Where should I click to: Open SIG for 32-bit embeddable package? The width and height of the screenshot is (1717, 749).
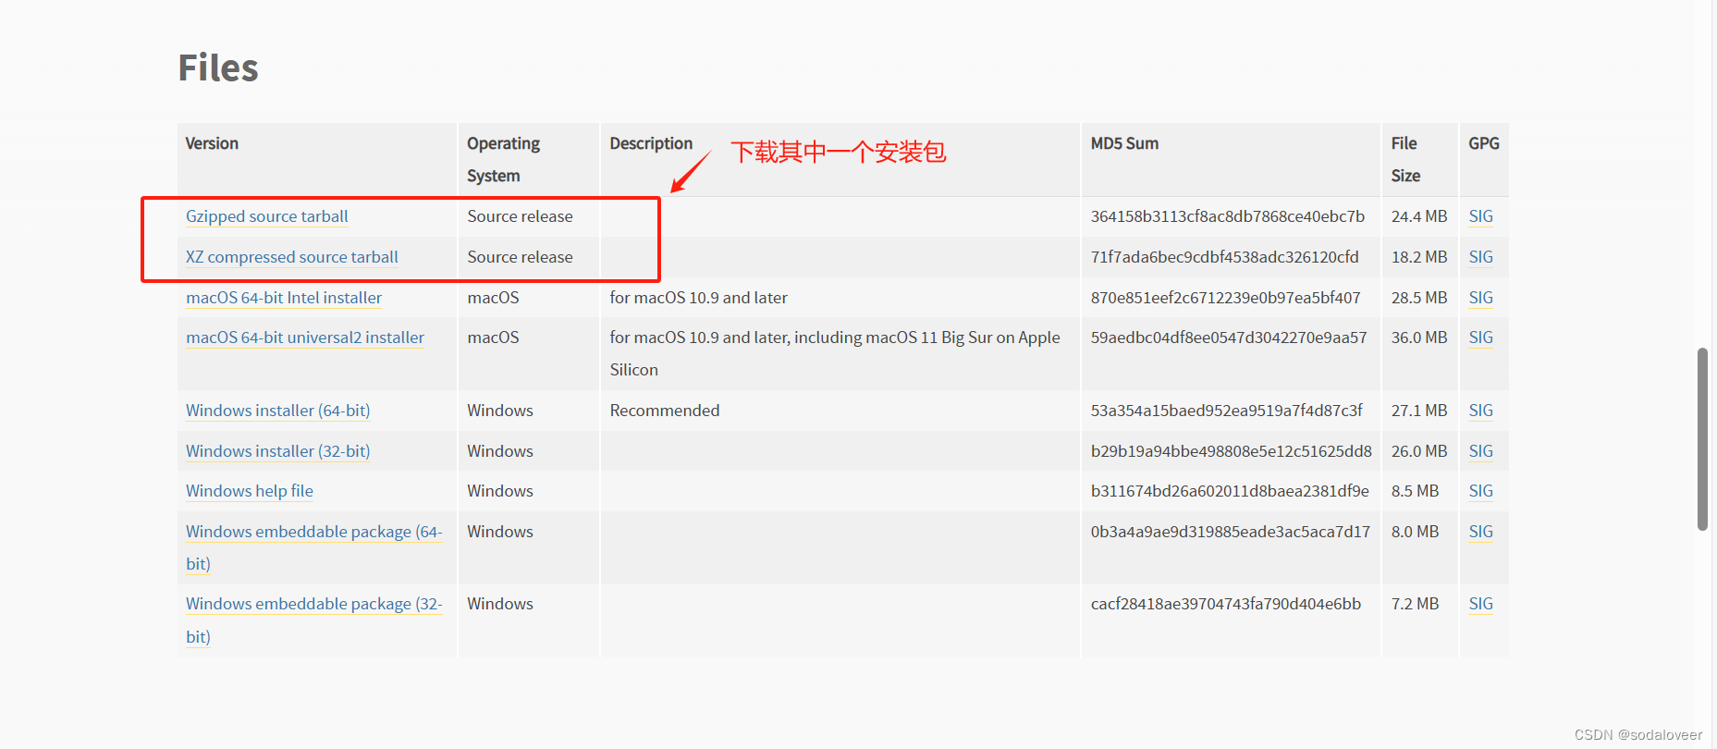click(1480, 604)
